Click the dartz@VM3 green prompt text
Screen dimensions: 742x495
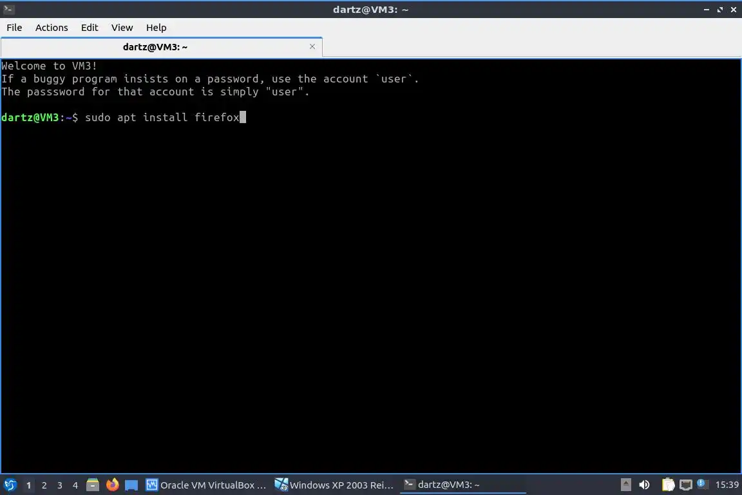[30, 117]
